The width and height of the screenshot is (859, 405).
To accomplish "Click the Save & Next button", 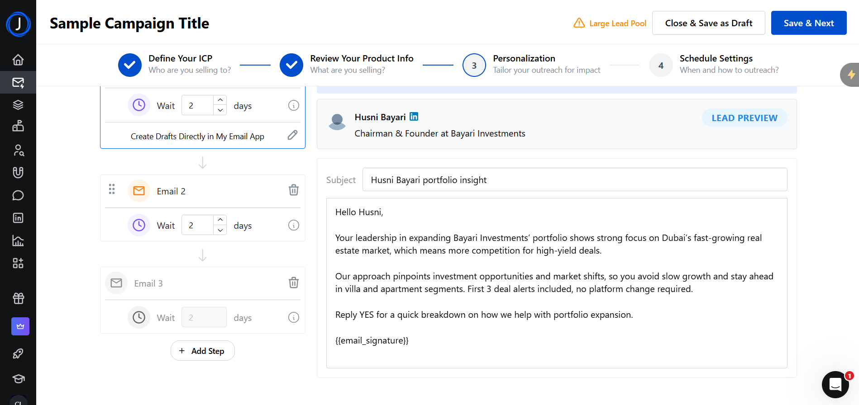I will tap(808, 23).
